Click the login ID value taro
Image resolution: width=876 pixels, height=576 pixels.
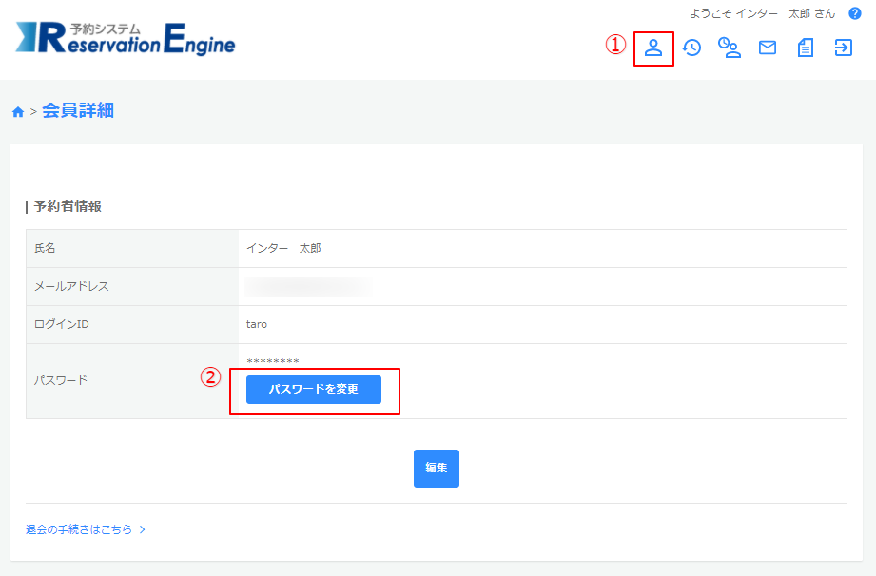[x=257, y=324]
